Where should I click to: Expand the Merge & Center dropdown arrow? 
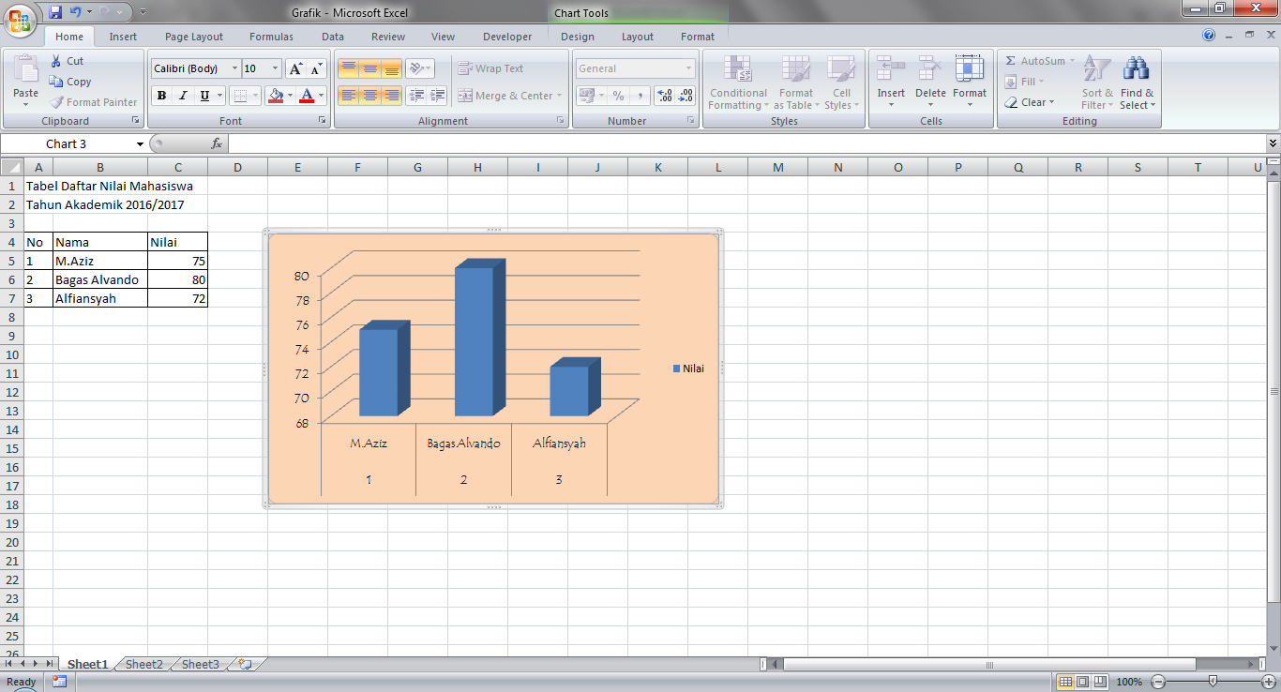559,96
